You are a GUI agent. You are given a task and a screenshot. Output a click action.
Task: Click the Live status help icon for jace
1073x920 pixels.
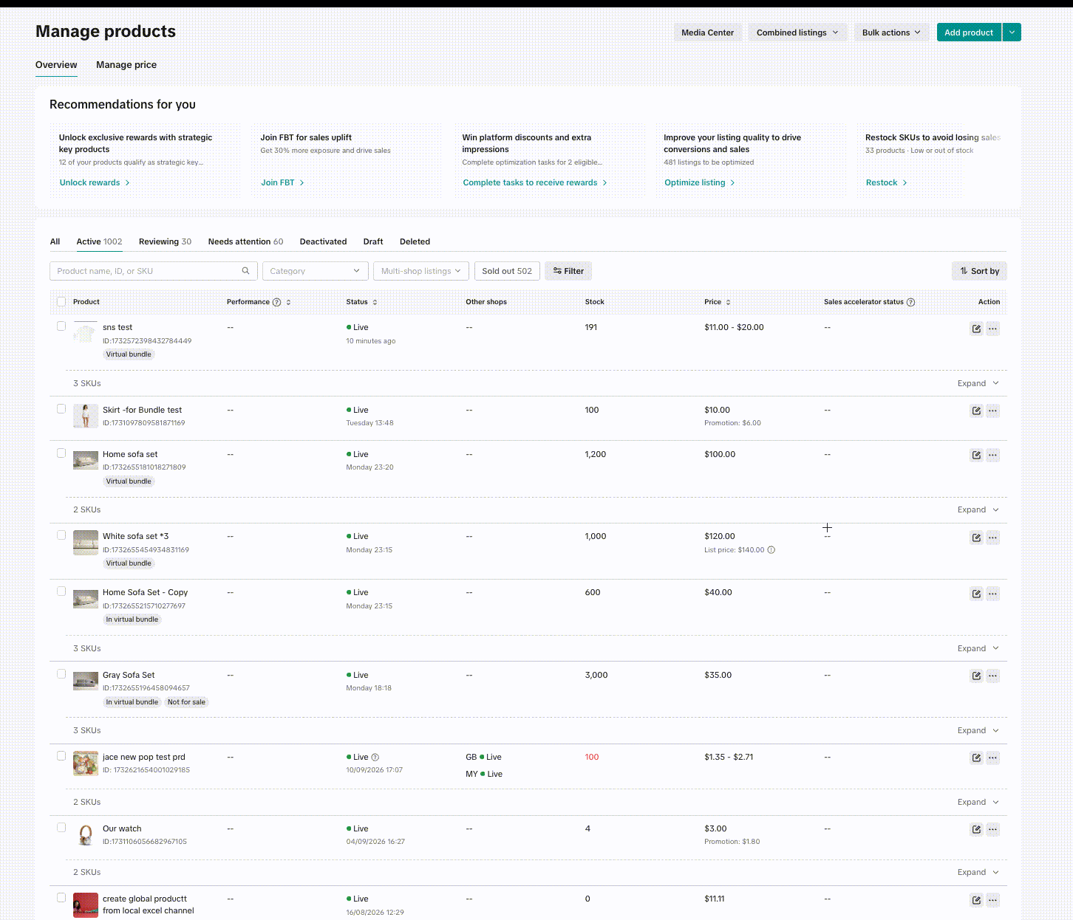[x=375, y=758]
